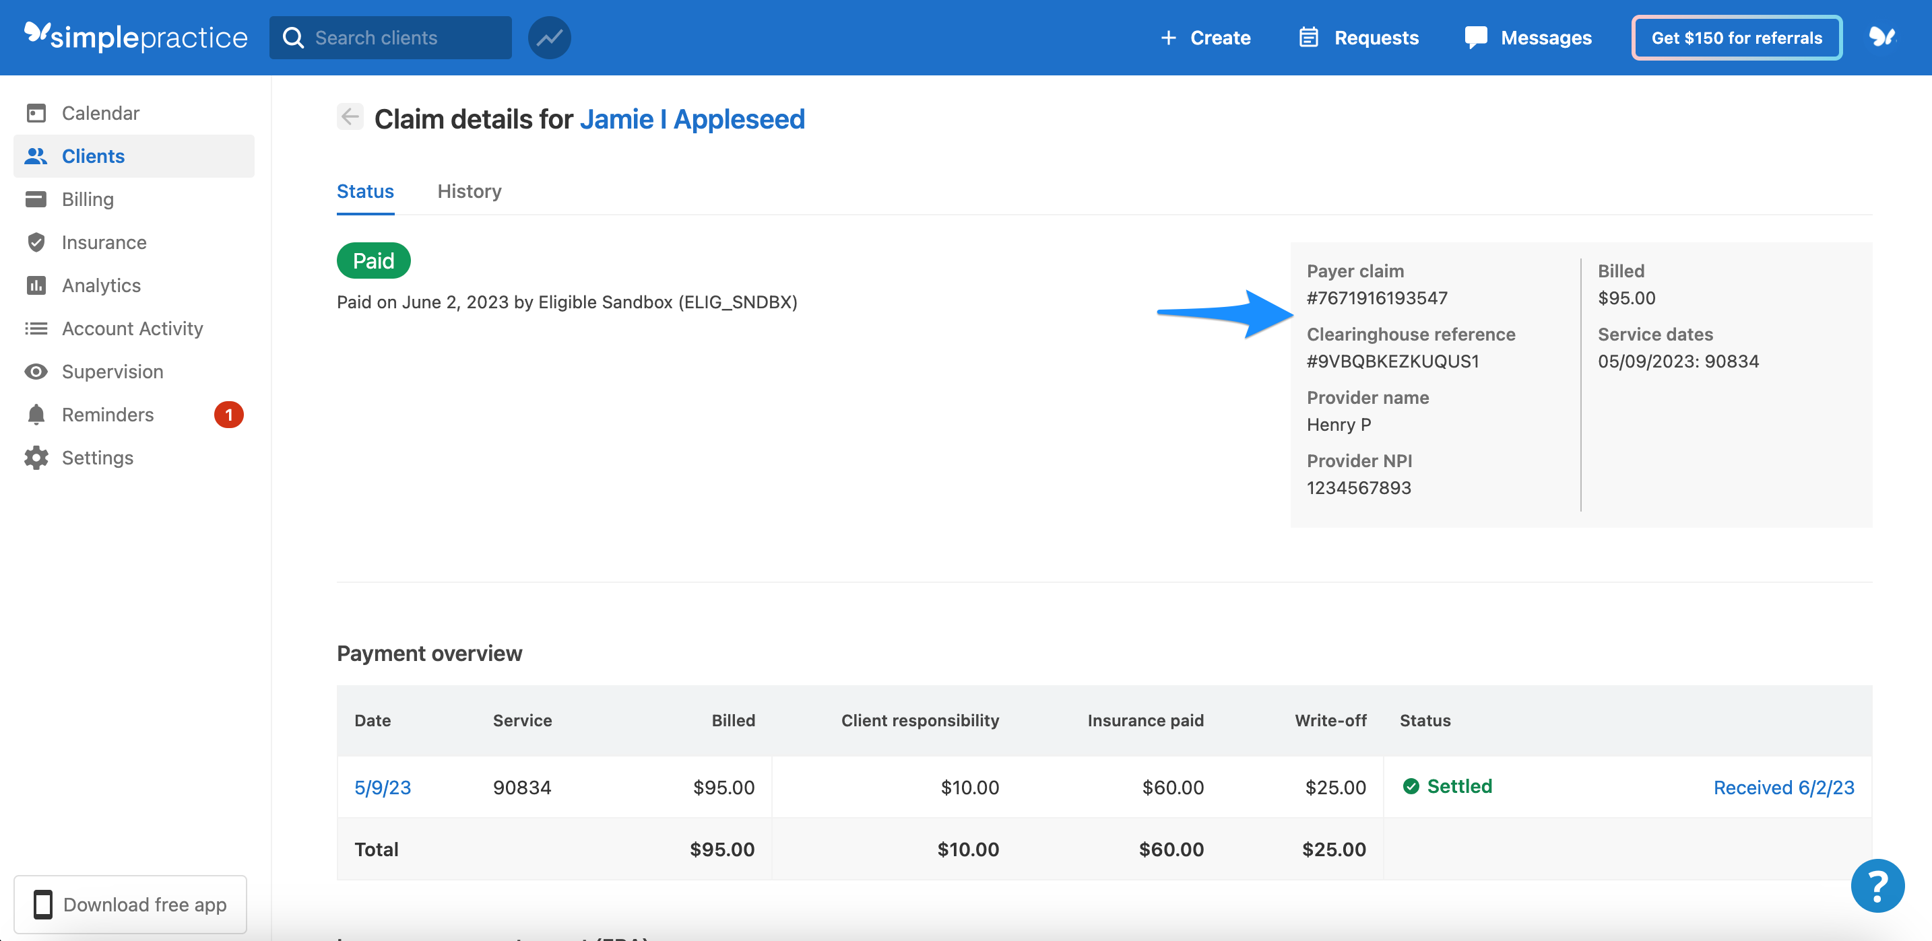Click into the Search clients field
The image size is (1932, 941).
pos(390,38)
